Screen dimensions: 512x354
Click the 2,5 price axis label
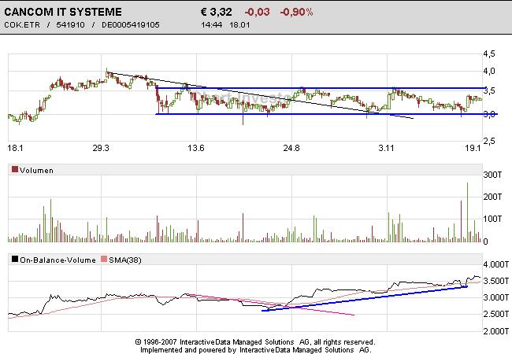(489, 141)
